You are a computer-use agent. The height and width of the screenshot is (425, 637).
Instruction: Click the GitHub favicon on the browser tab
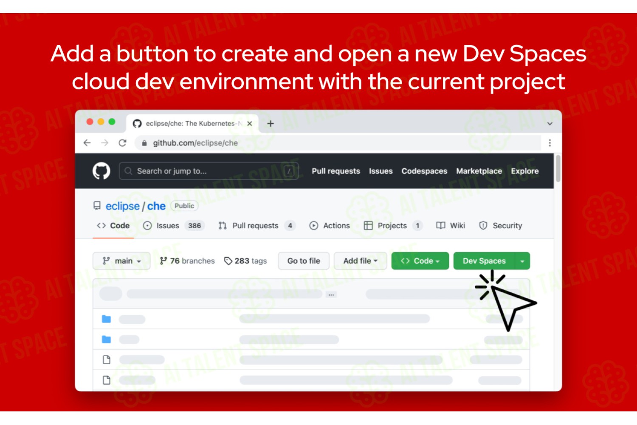[x=137, y=124]
